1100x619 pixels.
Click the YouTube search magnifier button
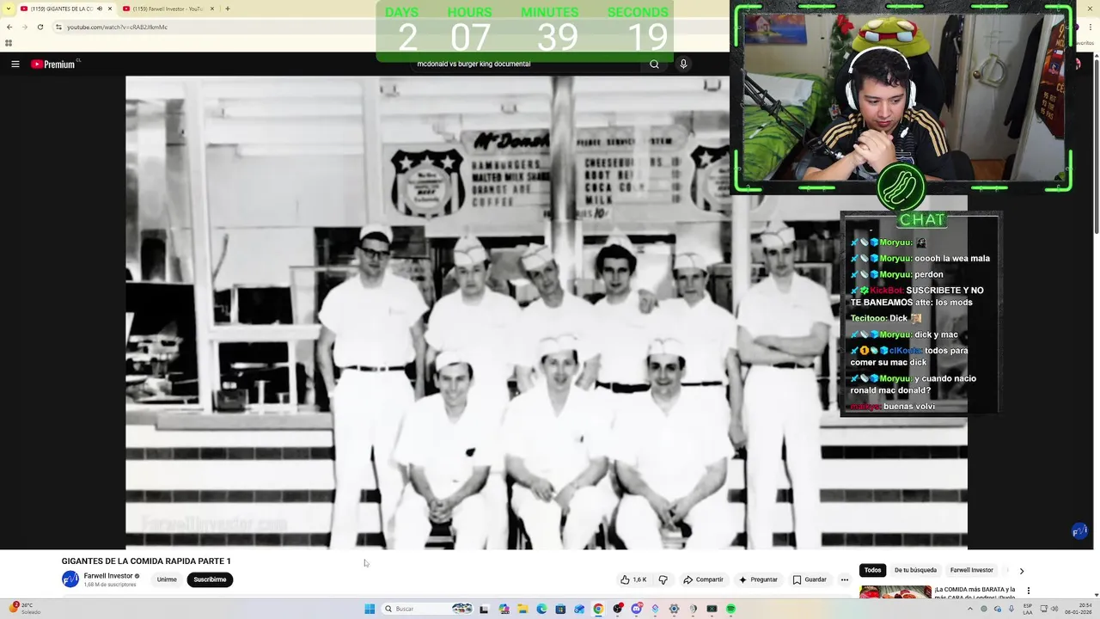[x=654, y=64]
